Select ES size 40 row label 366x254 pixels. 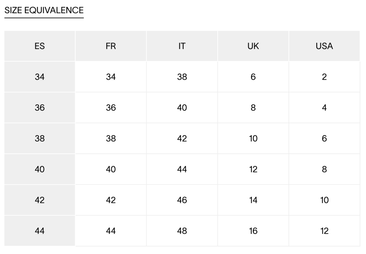pyautogui.click(x=40, y=169)
